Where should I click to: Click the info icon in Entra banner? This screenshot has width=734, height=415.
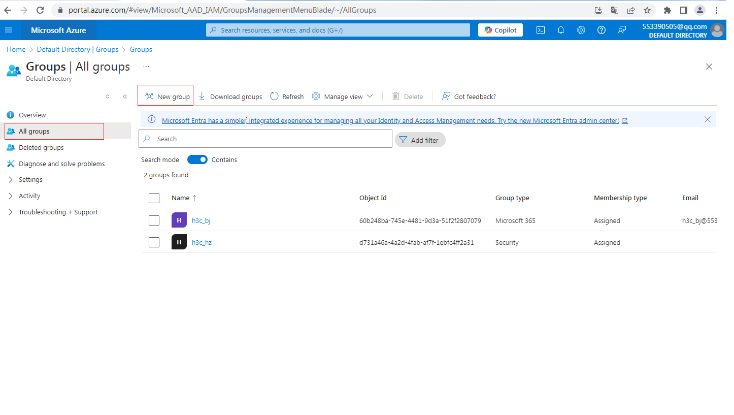click(x=151, y=119)
